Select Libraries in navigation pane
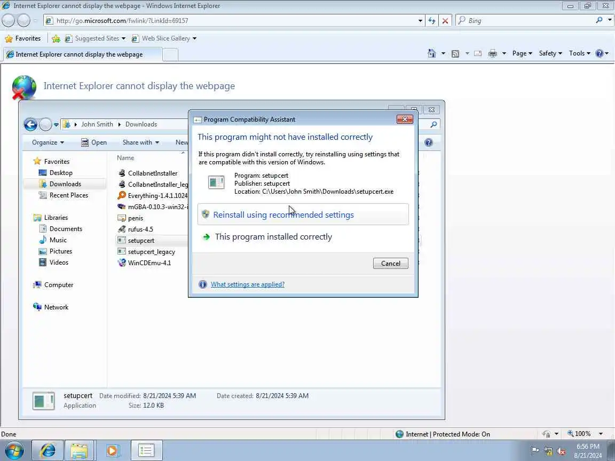This screenshot has width=615, height=461. pos(56,218)
